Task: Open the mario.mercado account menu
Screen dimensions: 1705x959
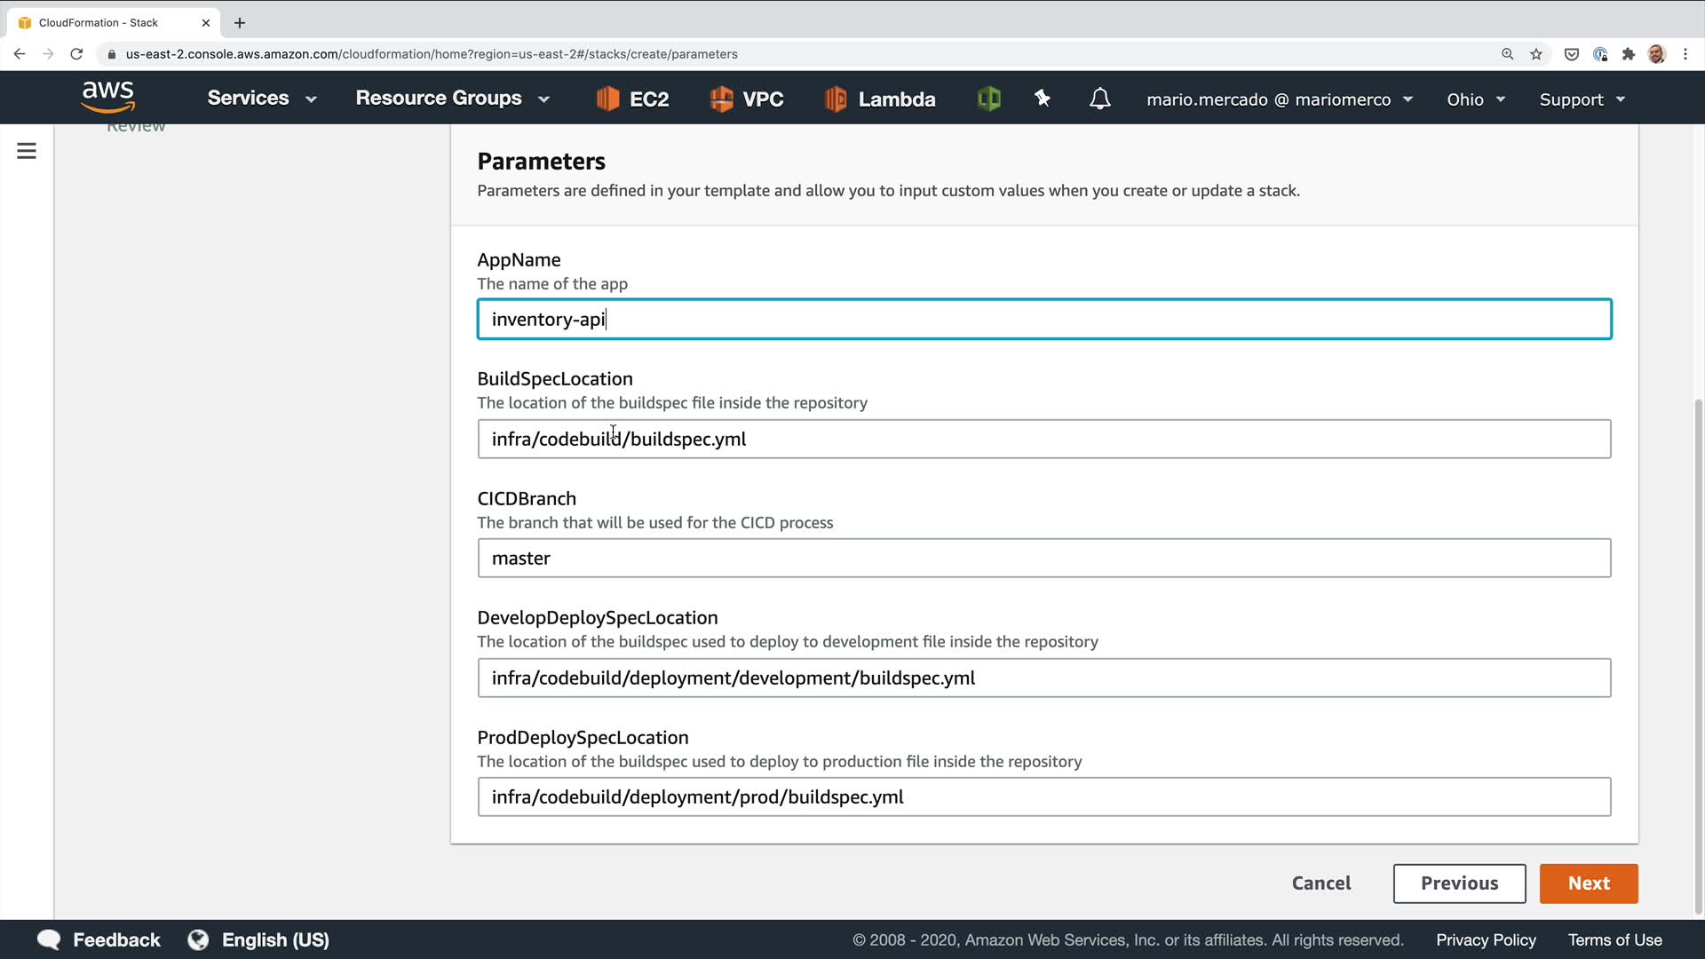Action: (x=1279, y=99)
